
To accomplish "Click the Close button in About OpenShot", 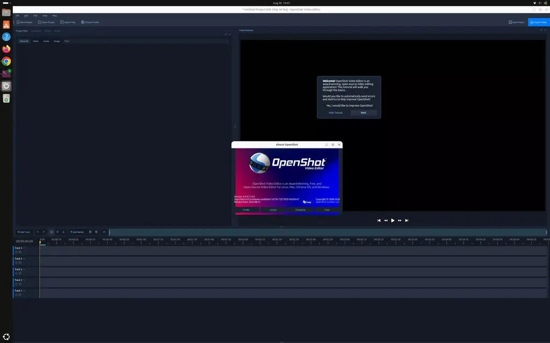I will (x=327, y=210).
